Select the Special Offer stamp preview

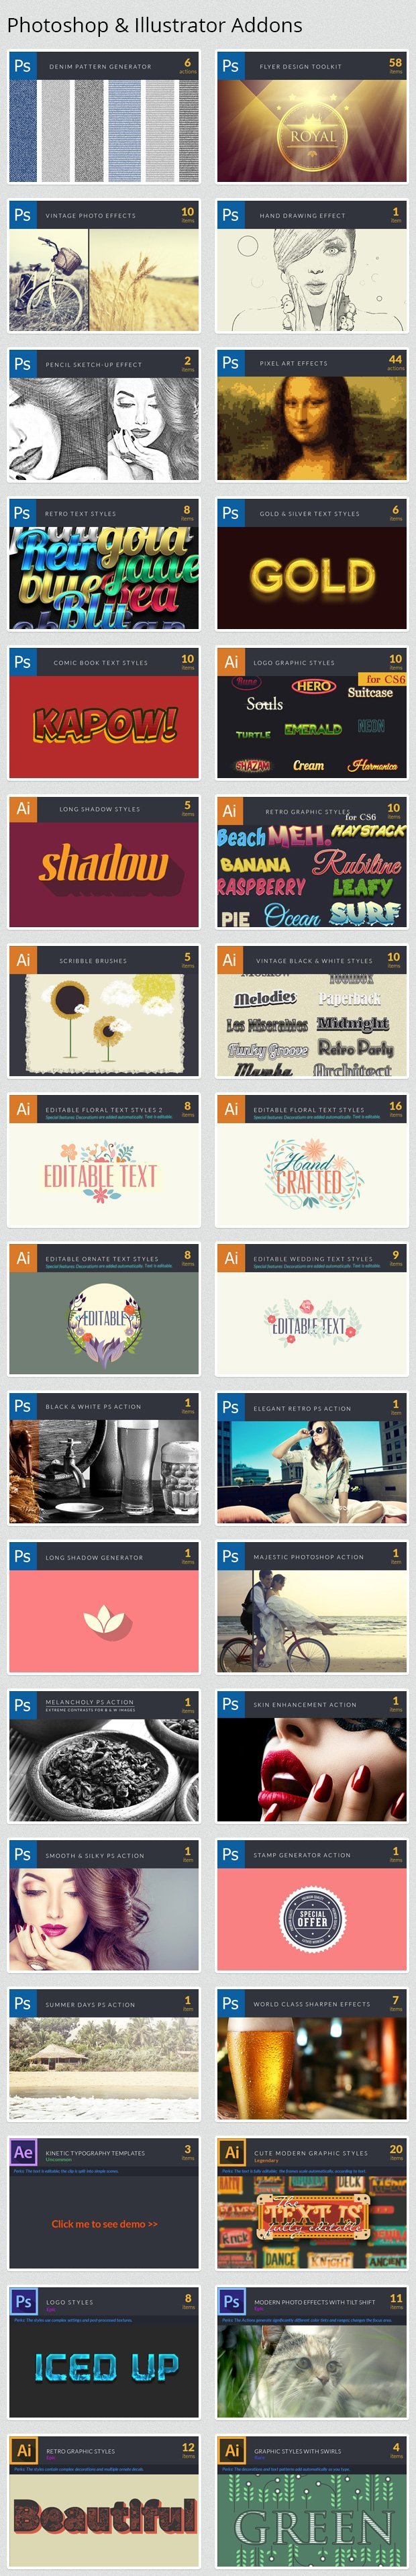pyautogui.click(x=312, y=1919)
